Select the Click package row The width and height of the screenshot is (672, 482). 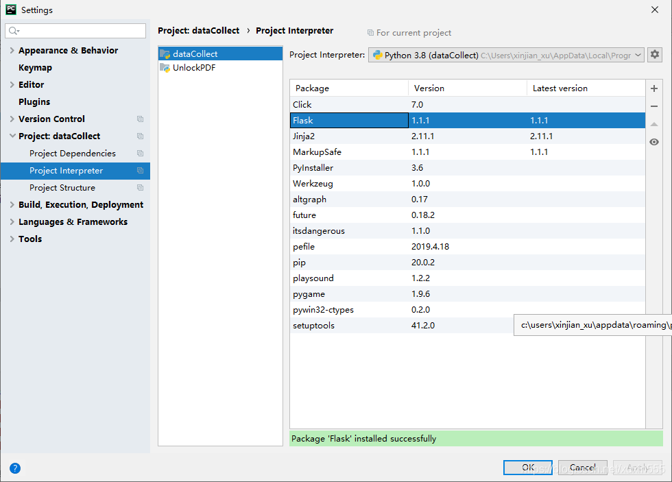[468, 104]
